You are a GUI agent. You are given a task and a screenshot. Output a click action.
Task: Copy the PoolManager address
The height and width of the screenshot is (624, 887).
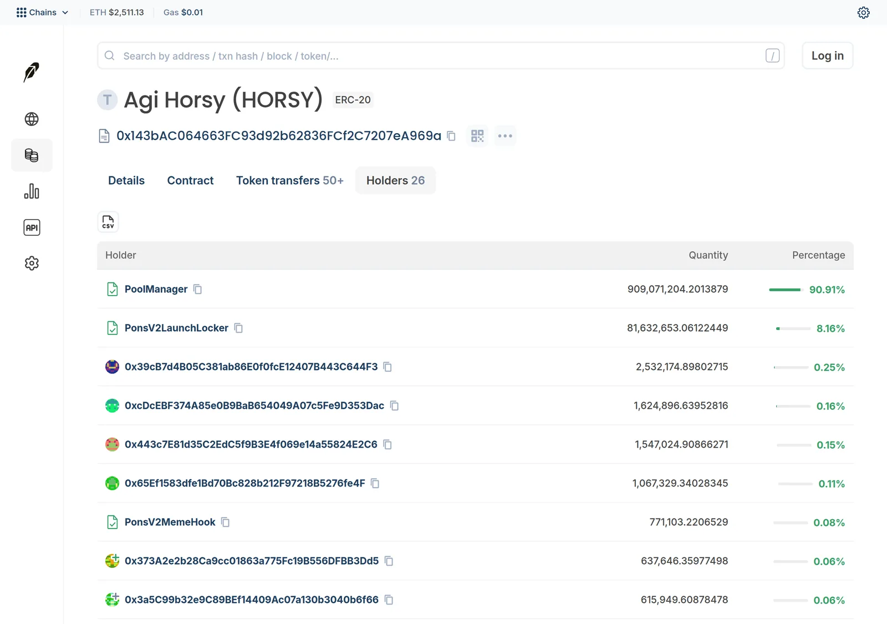(x=198, y=289)
